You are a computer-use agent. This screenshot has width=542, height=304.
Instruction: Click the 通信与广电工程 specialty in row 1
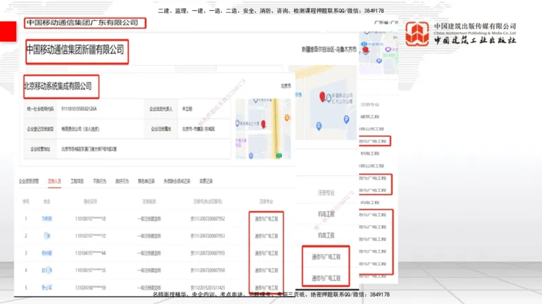[266, 219]
